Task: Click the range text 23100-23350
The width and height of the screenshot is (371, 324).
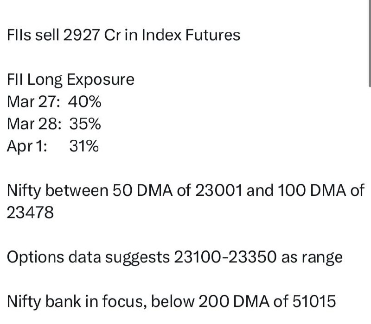Action: (225, 257)
